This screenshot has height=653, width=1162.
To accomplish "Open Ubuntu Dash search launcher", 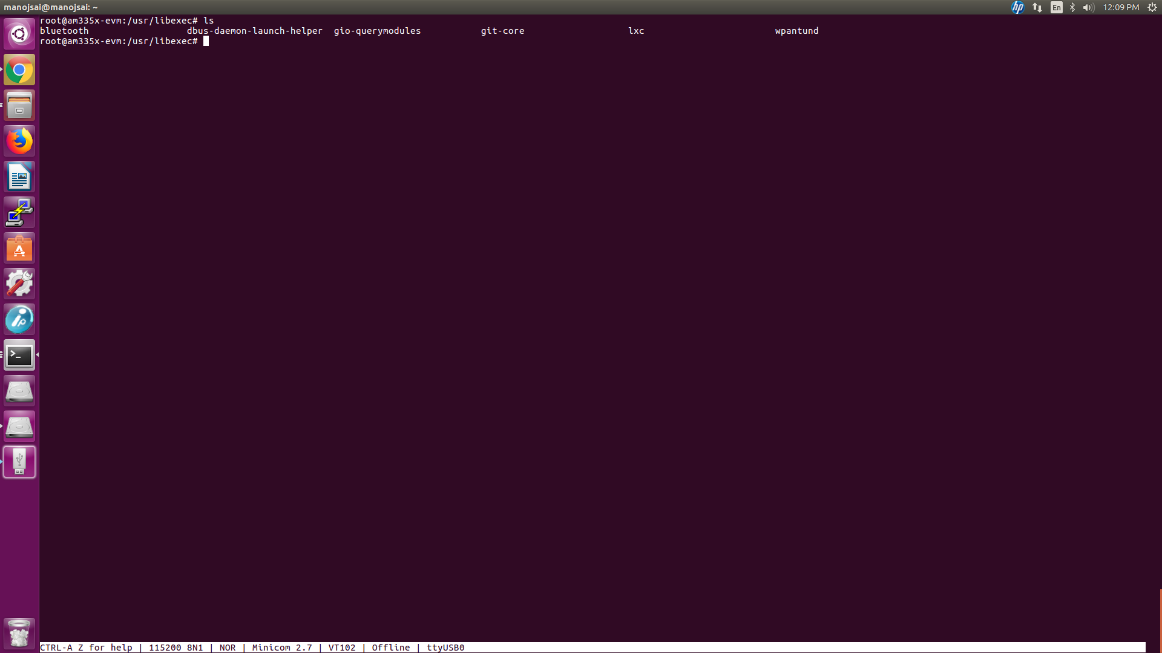I will [x=19, y=34].
